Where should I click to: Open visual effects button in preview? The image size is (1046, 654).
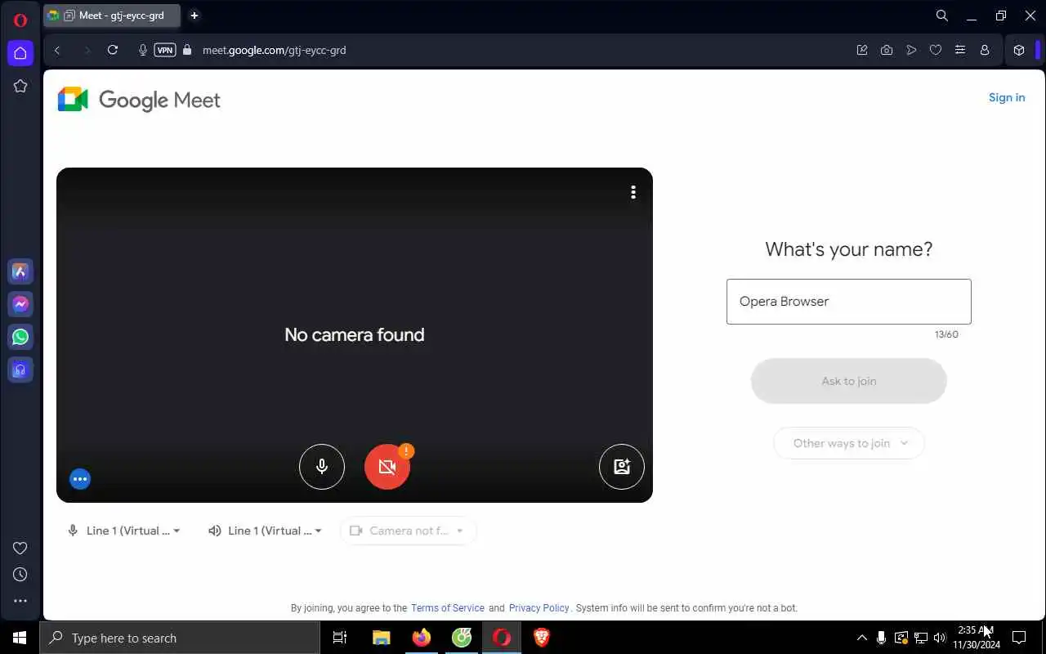[x=622, y=467]
